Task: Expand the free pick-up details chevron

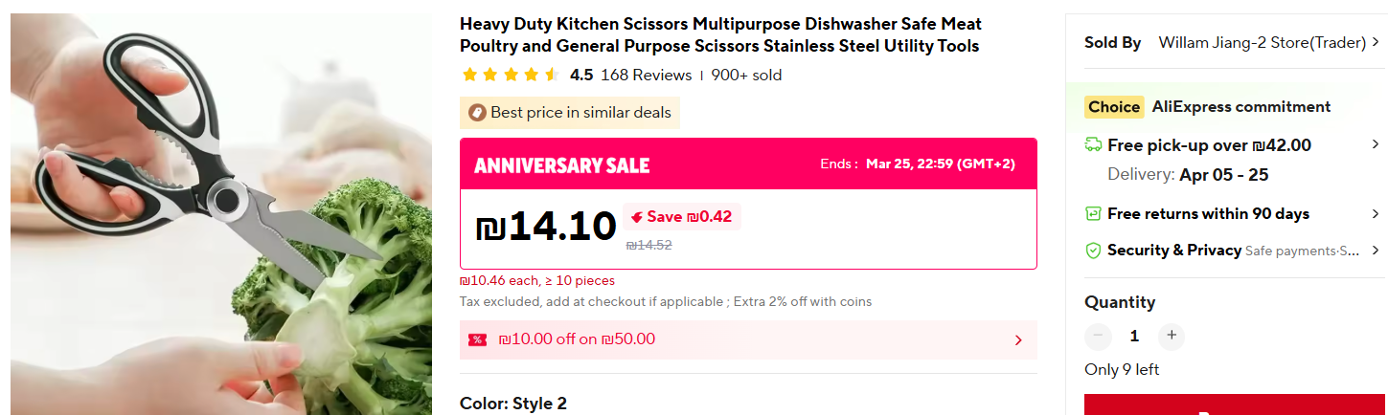Action: coord(1376,144)
